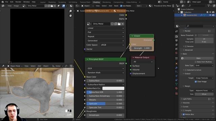
Task: Open the Generated source dropdown
Action: 105,41
